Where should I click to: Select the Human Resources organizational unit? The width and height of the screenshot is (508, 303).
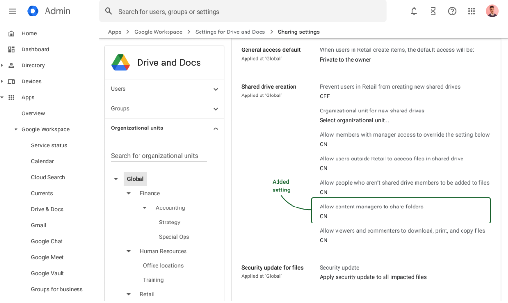[x=163, y=251]
